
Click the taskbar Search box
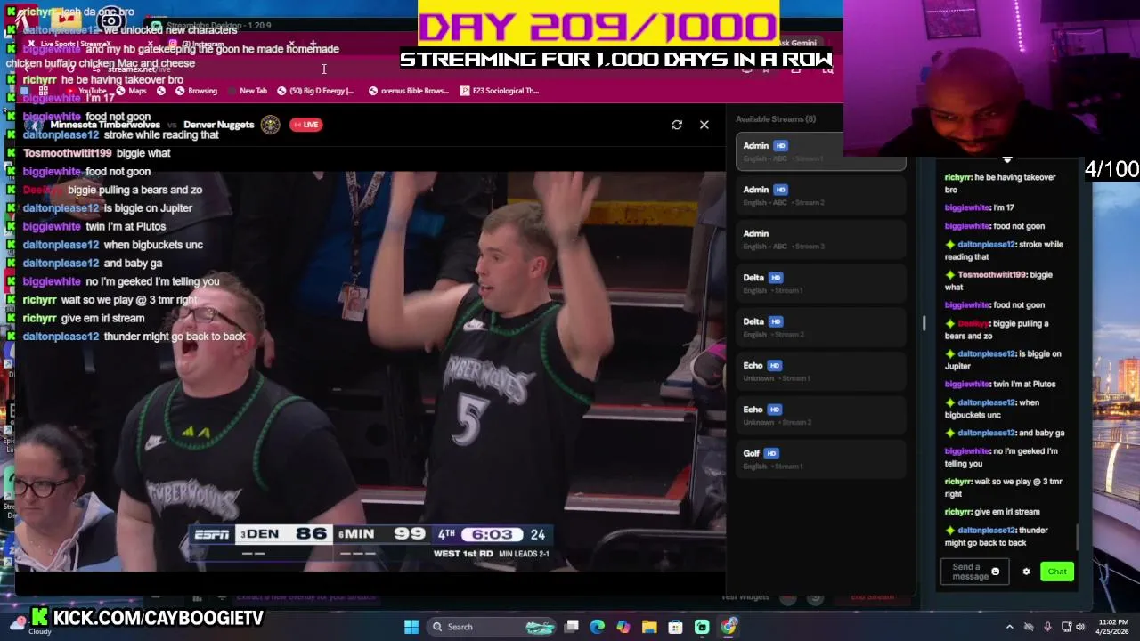point(490,627)
